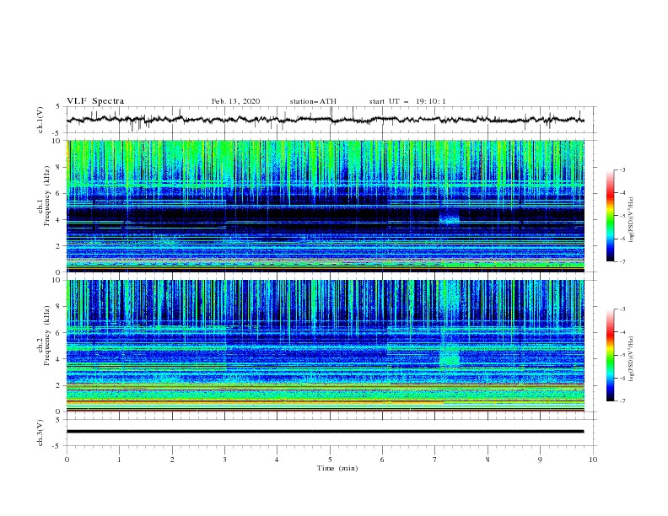The width and height of the screenshot is (668, 516).
Task: Click the upper 'log(PSD)(V²/Hz)' colorbar label
Action: pyautogui.click(x=632, y=220)
